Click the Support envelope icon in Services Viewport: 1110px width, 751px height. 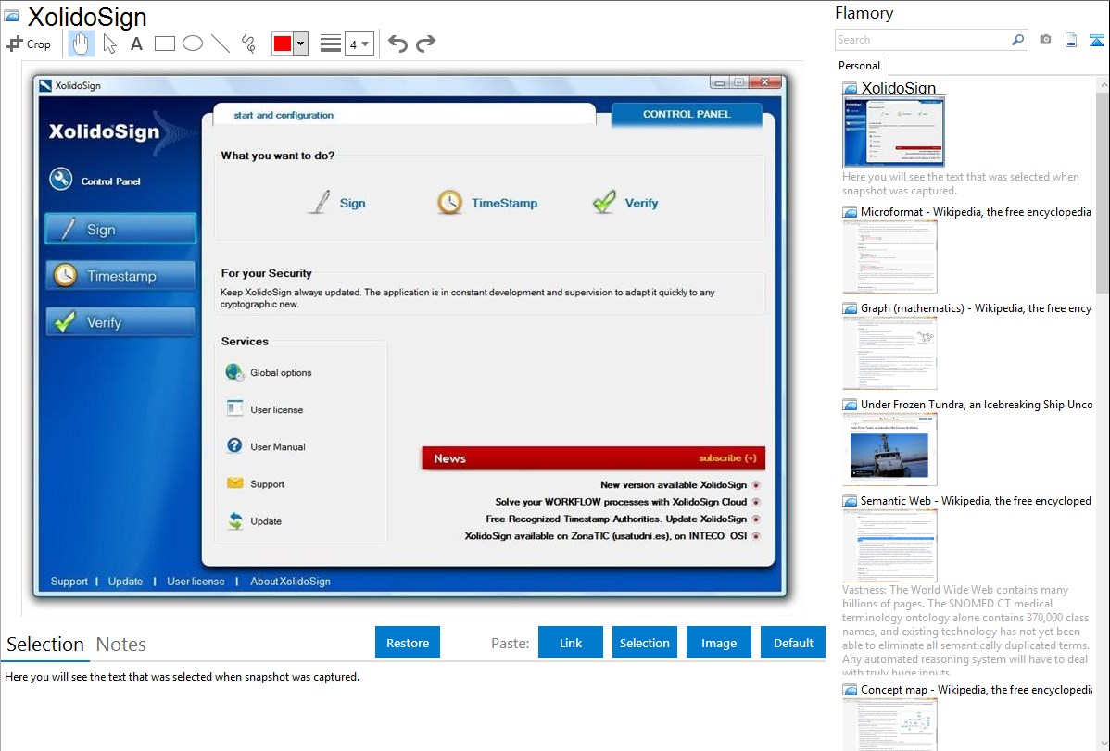234,482
